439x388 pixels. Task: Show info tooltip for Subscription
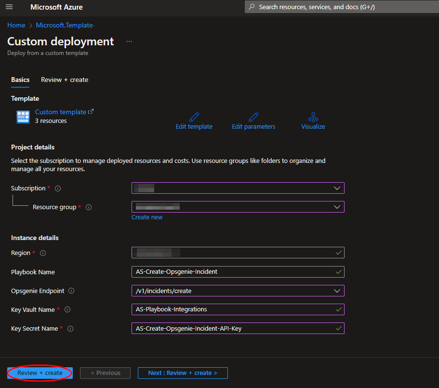(x=58, y=188)
